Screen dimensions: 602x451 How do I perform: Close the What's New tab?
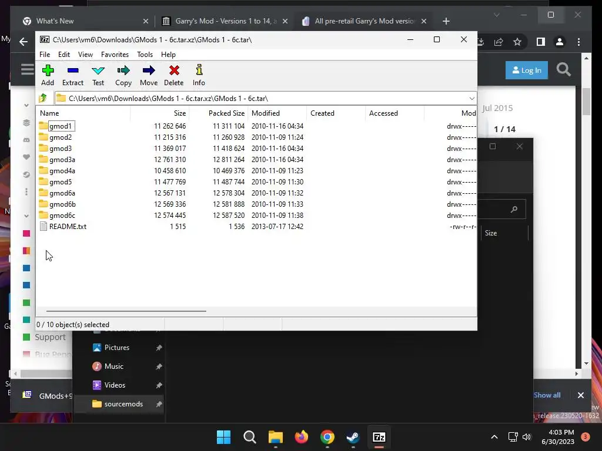[x=146, y=21]
